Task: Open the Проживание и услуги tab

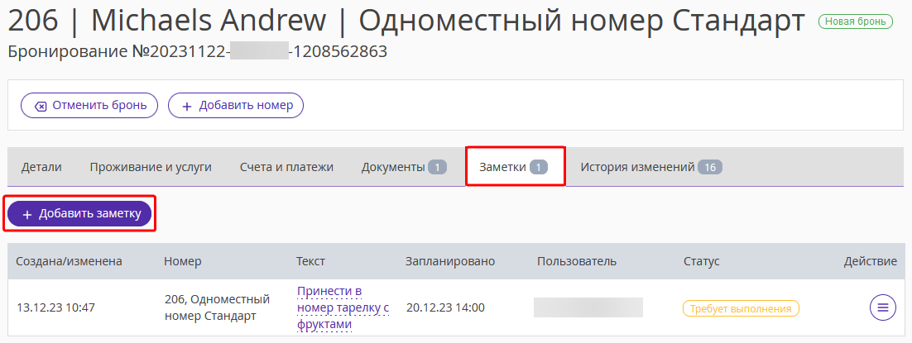Action: click(151, 168)
